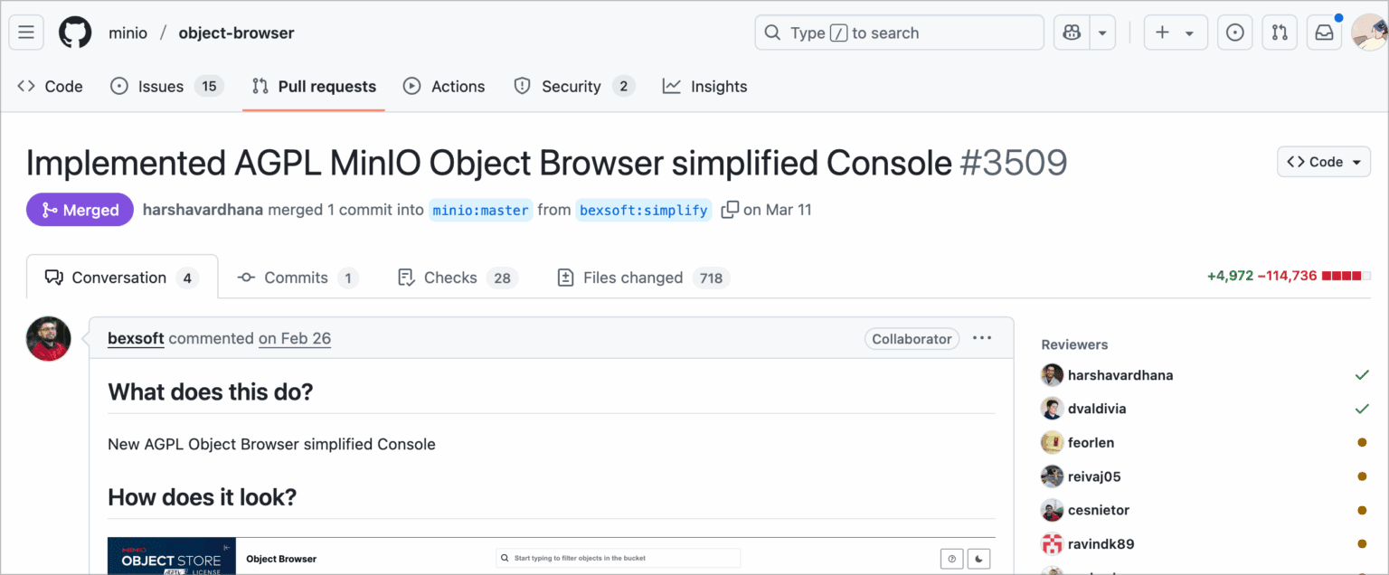This screenshot has height=575, width=1389.
Task: Open the pull requests icon in header
Action: pyautogui.click(x=1280, y=33)
